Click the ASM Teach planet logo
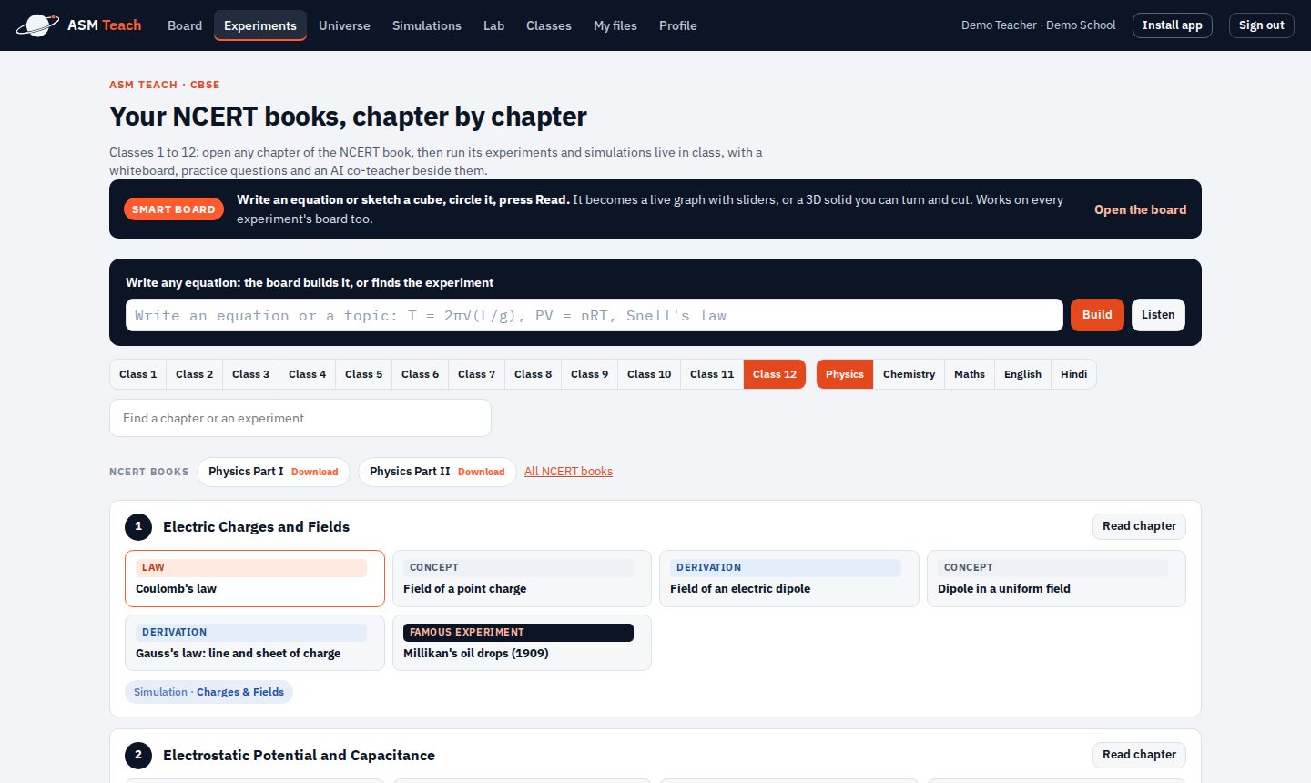The image size is (1311, 783). (38, 25)
